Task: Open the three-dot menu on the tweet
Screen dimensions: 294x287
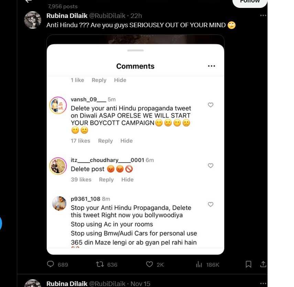Action: tap(263, 16)
